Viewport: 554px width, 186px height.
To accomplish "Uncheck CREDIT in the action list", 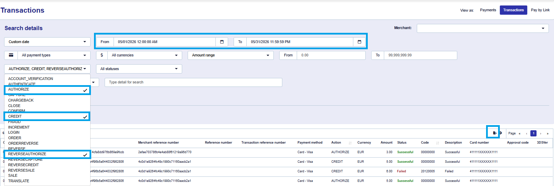I will 47,116.
